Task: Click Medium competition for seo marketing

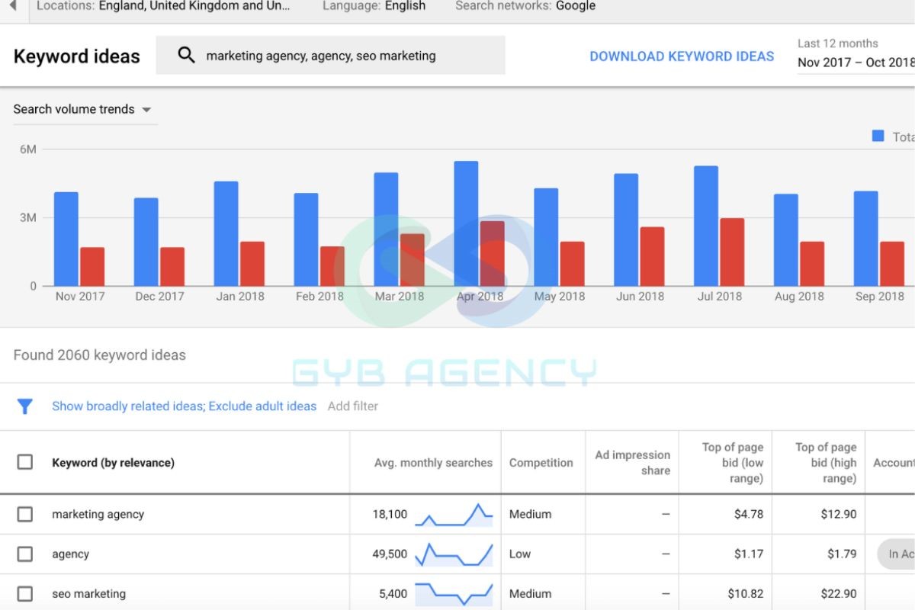Action: pyautogui.click(x=530, y=593)
